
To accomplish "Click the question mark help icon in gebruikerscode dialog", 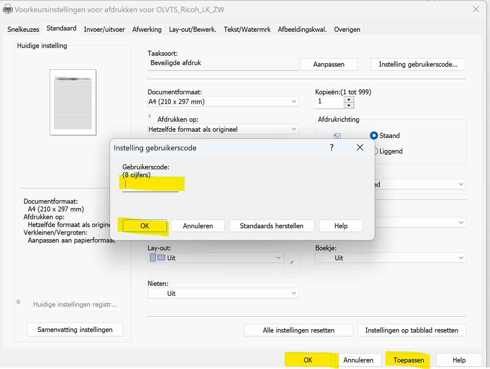I will 332,148.
